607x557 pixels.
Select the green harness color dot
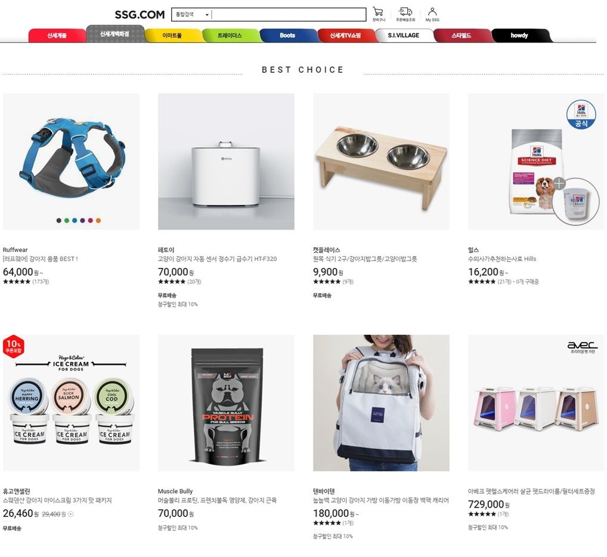(67, 220)
